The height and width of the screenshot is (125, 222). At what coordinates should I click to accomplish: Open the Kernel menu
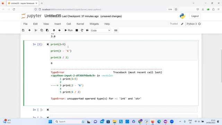tap(80, 24)
